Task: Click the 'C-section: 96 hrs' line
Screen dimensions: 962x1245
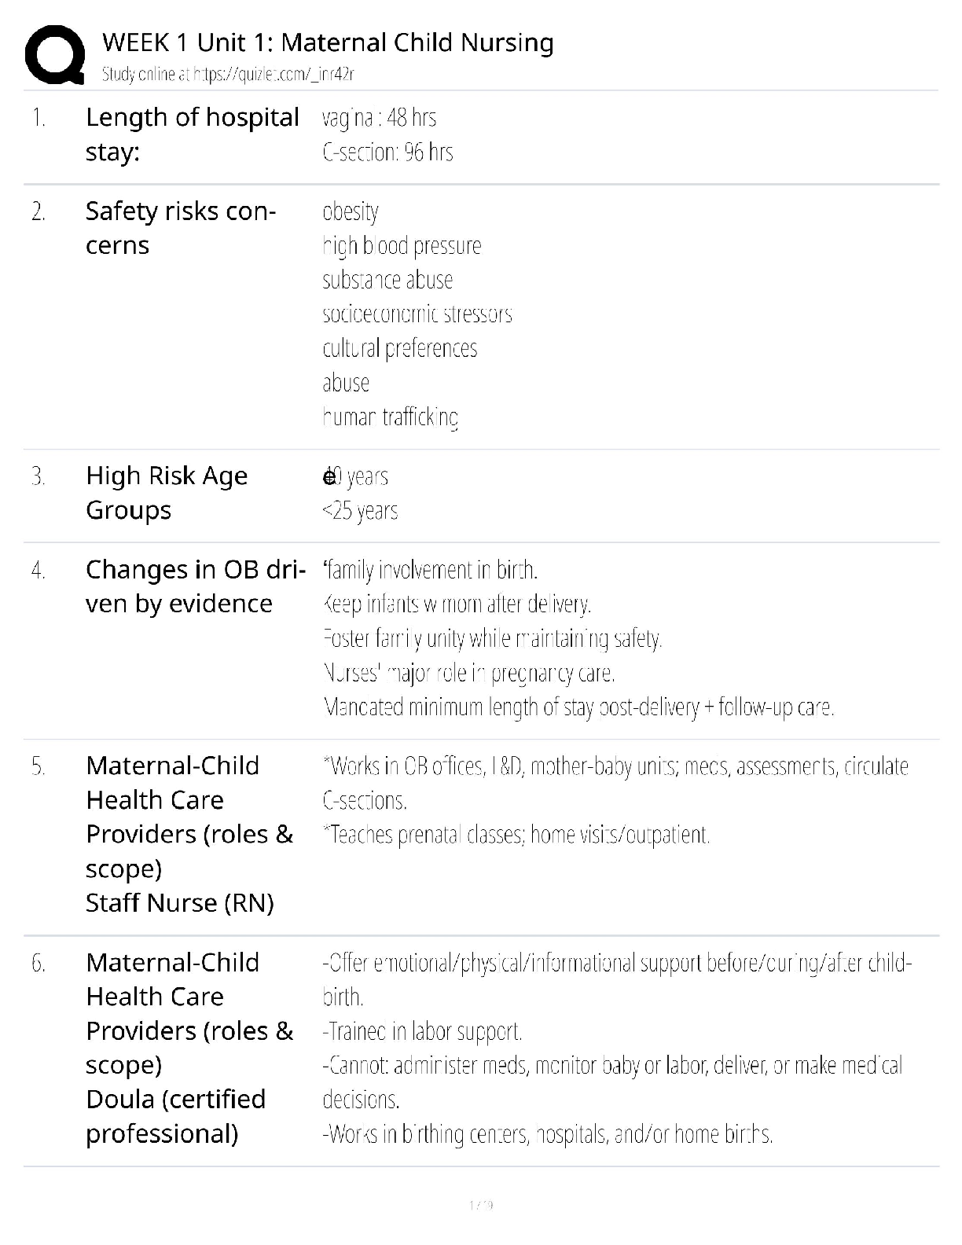Action: pyautogui.click(x=387, y=152)
